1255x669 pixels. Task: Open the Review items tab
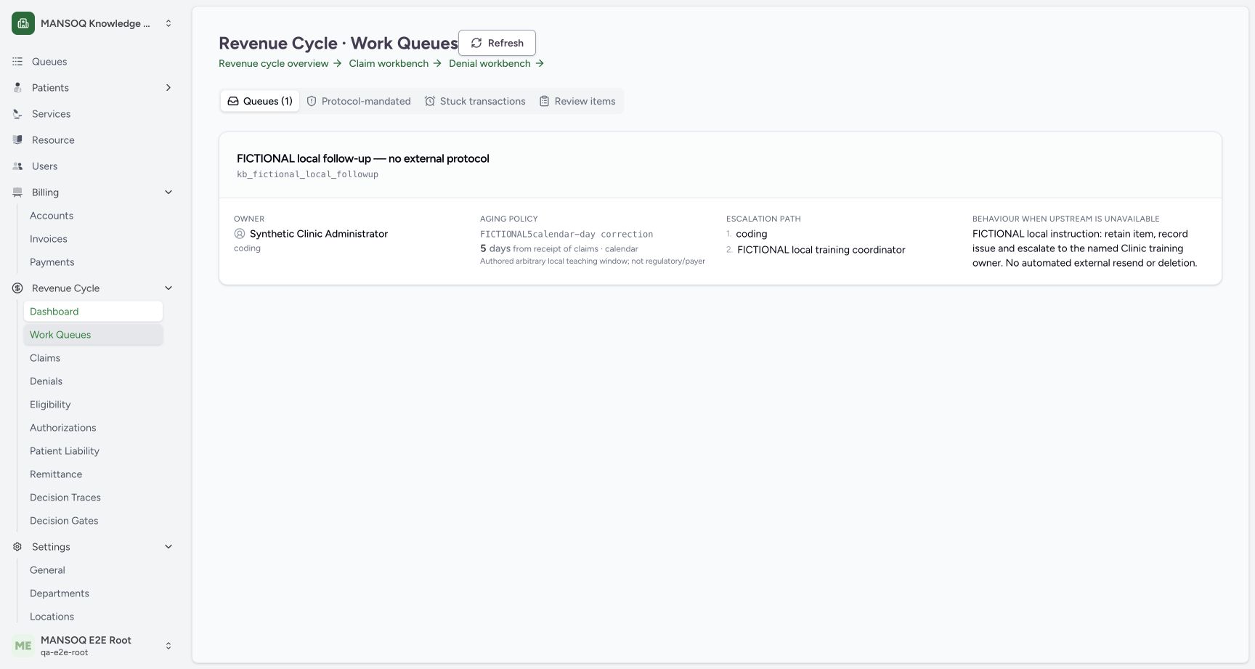point(577,101)
